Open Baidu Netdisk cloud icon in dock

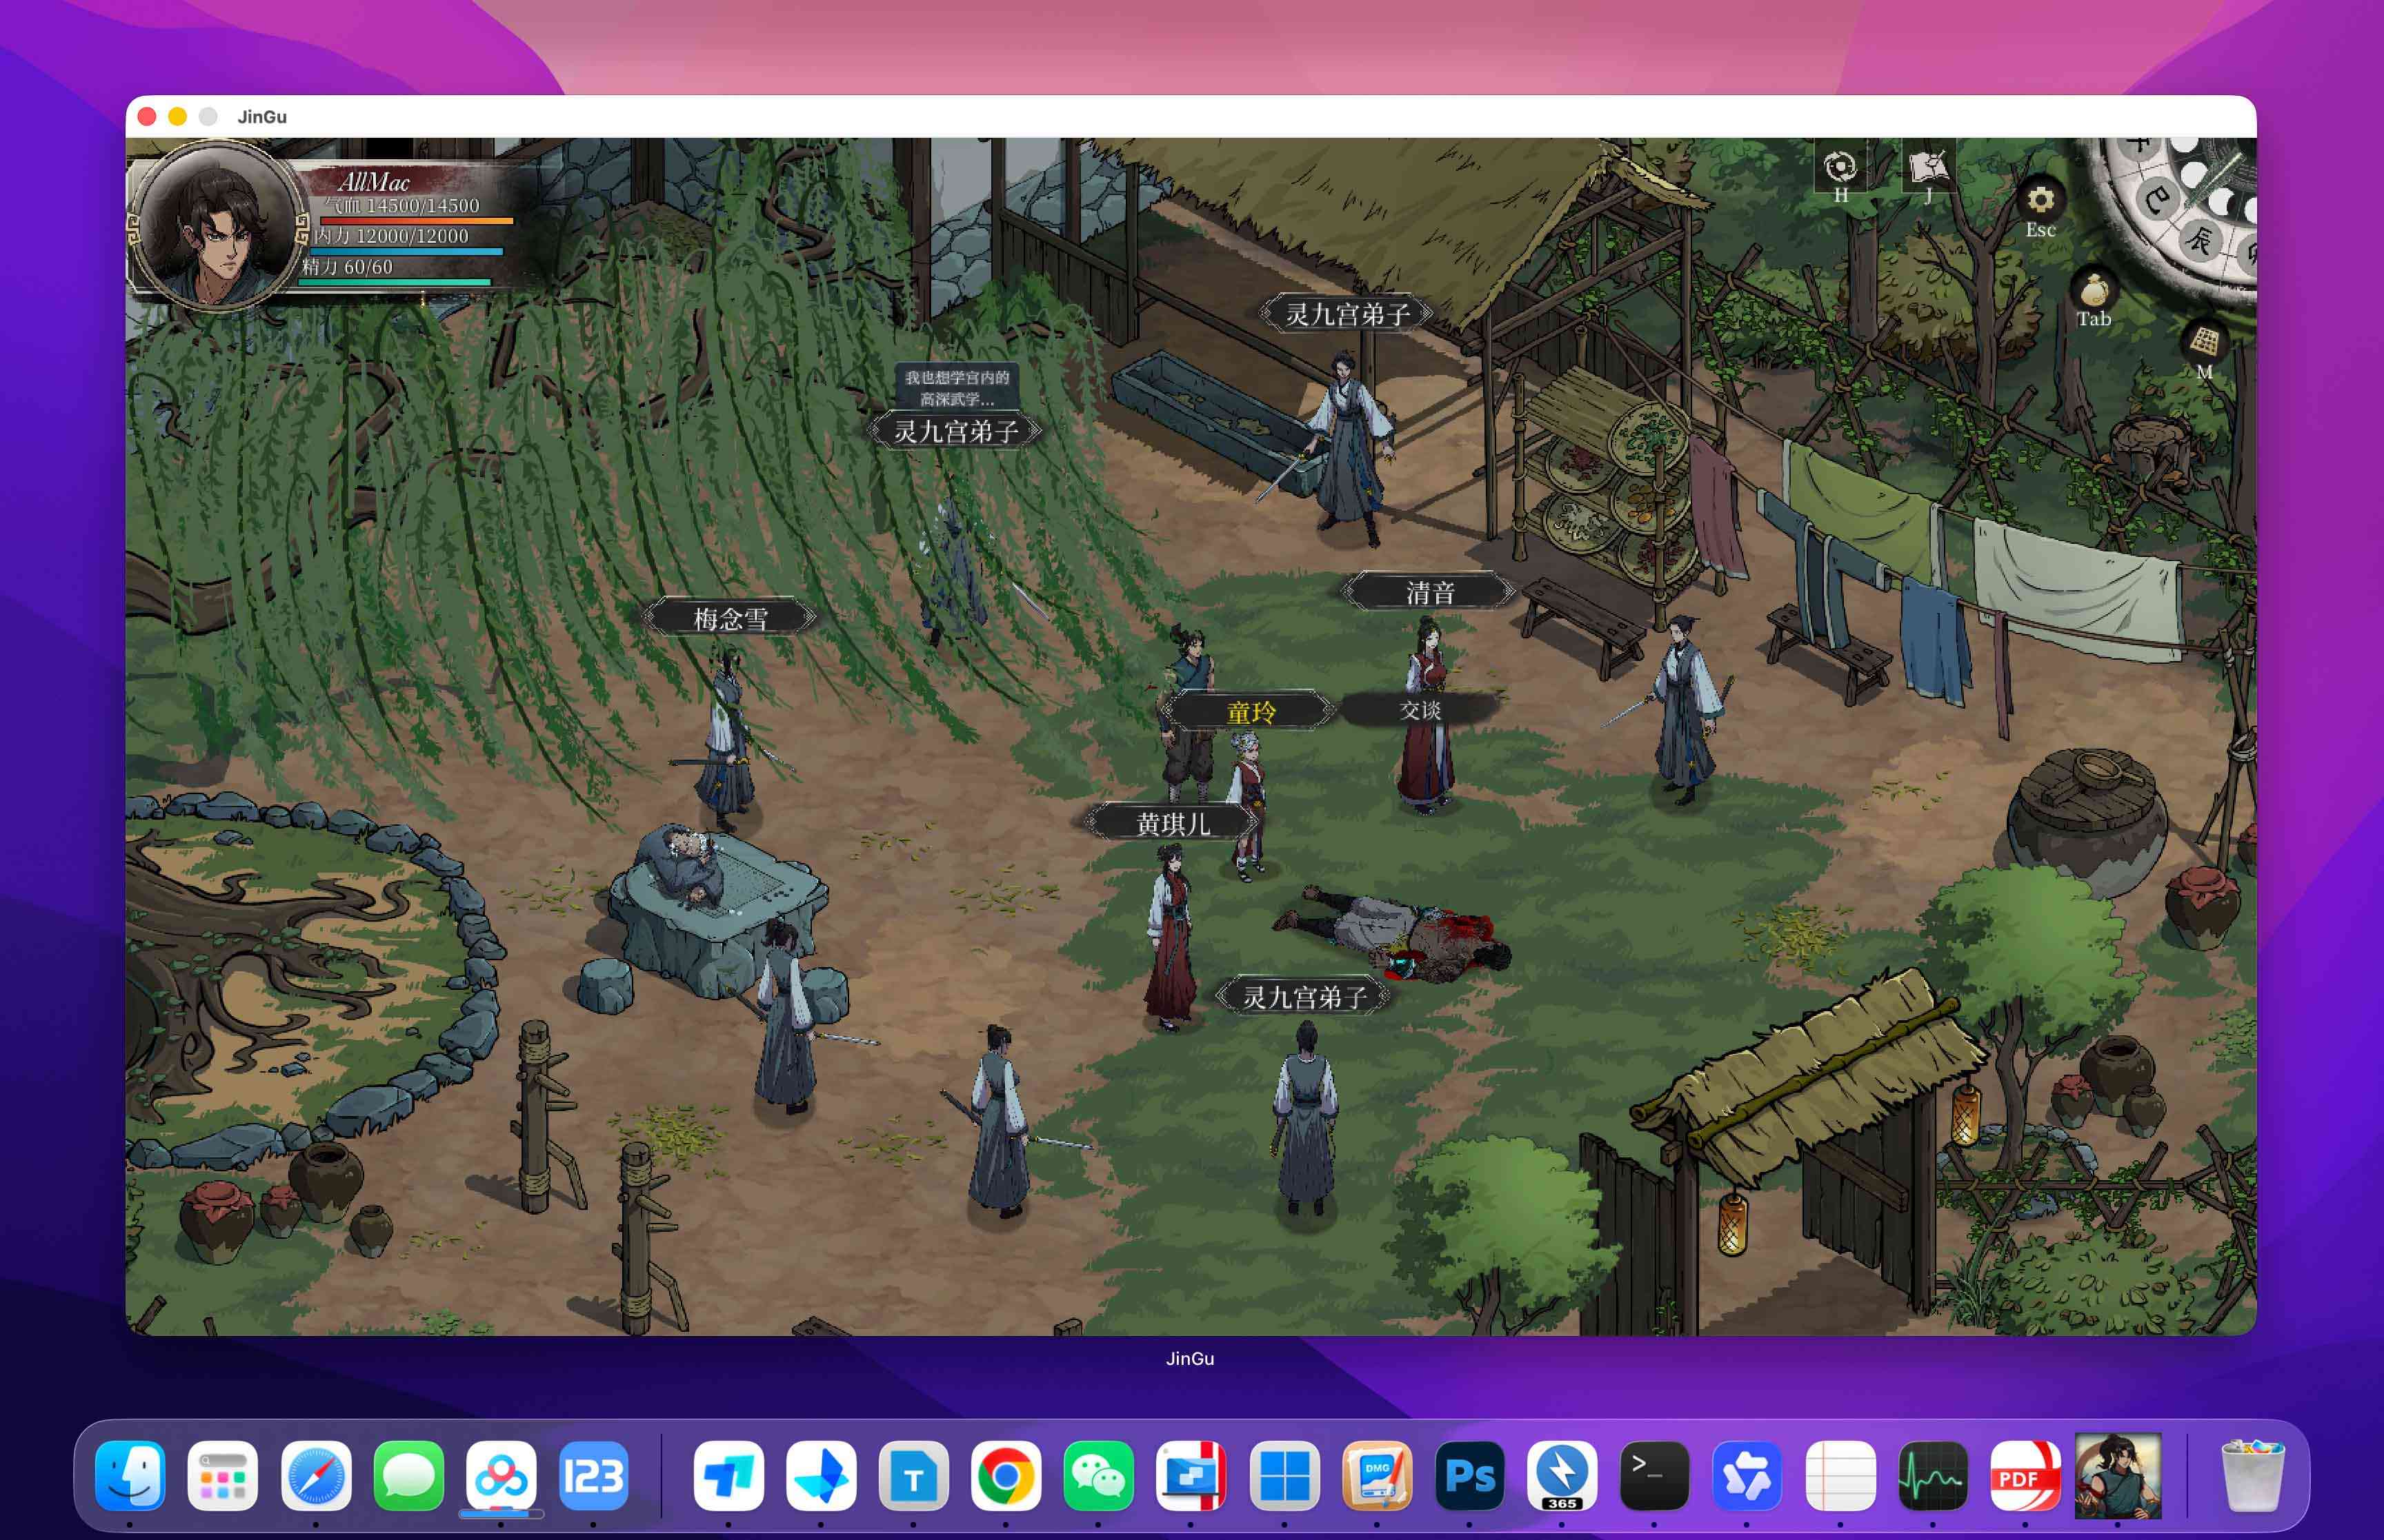pyautogui.click(x=500, y=1476)
